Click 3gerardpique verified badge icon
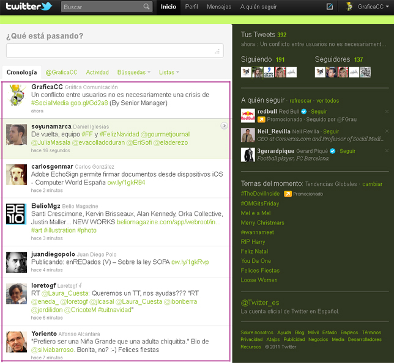The image size is (394, 363). point(332,151)
